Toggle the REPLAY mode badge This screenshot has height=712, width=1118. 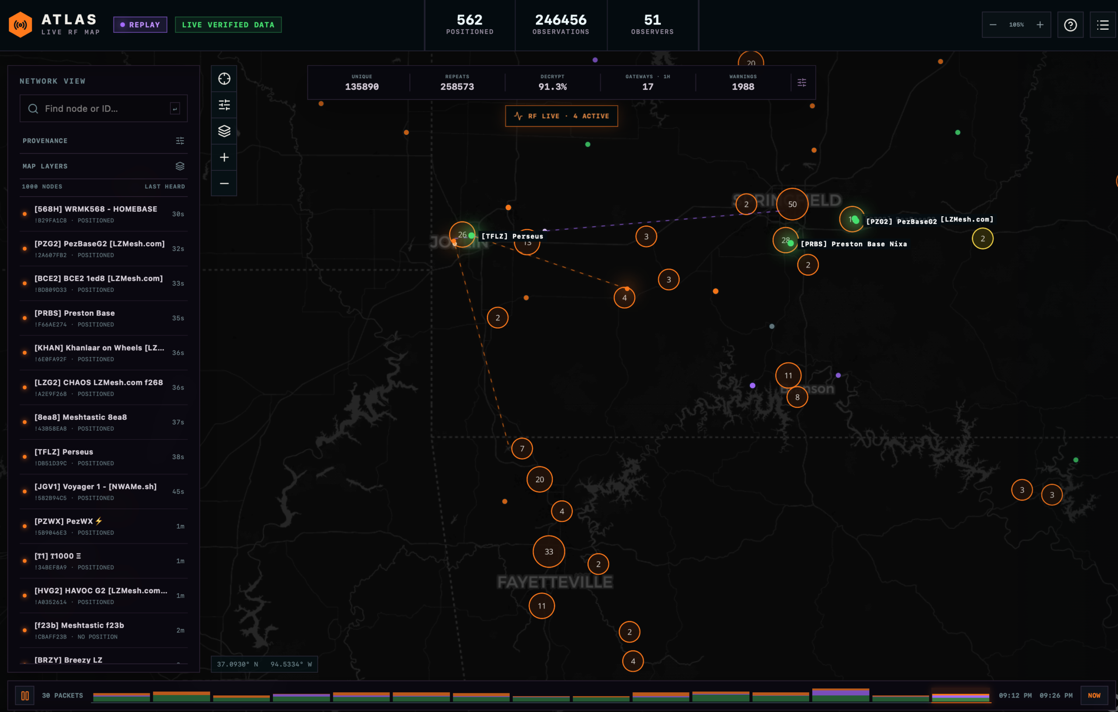[x=140, y=24]
